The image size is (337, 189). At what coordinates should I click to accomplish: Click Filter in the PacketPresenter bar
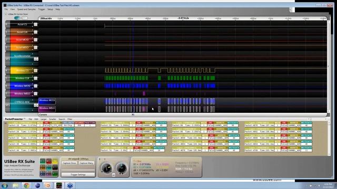(x=70, y=119)
